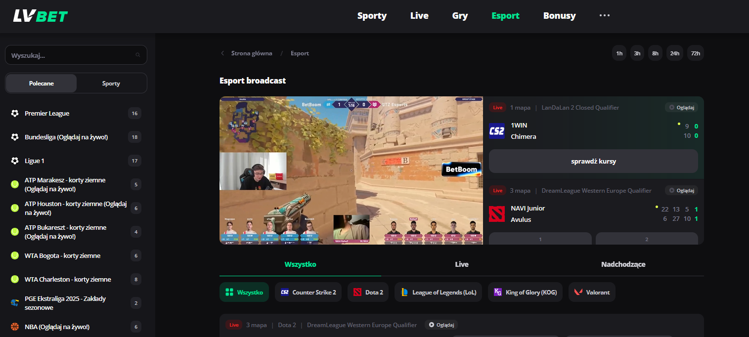The height and width of the screenshot is (337, 749).
Task: Open the Sporty top menu
Action: pyautogui.click(x=372, y=16)
